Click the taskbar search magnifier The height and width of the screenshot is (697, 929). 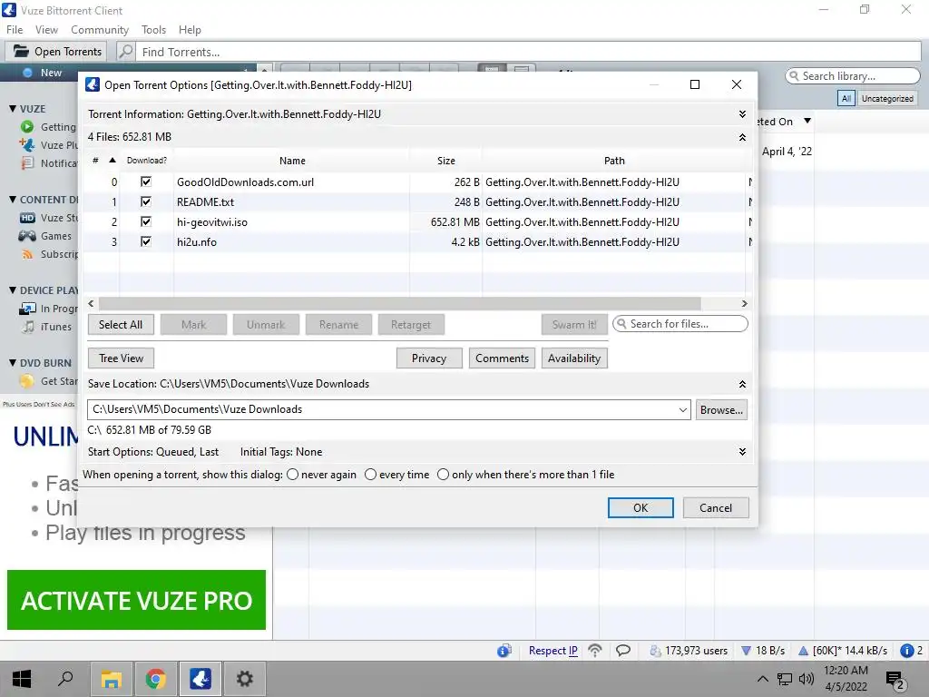point(65,679)
